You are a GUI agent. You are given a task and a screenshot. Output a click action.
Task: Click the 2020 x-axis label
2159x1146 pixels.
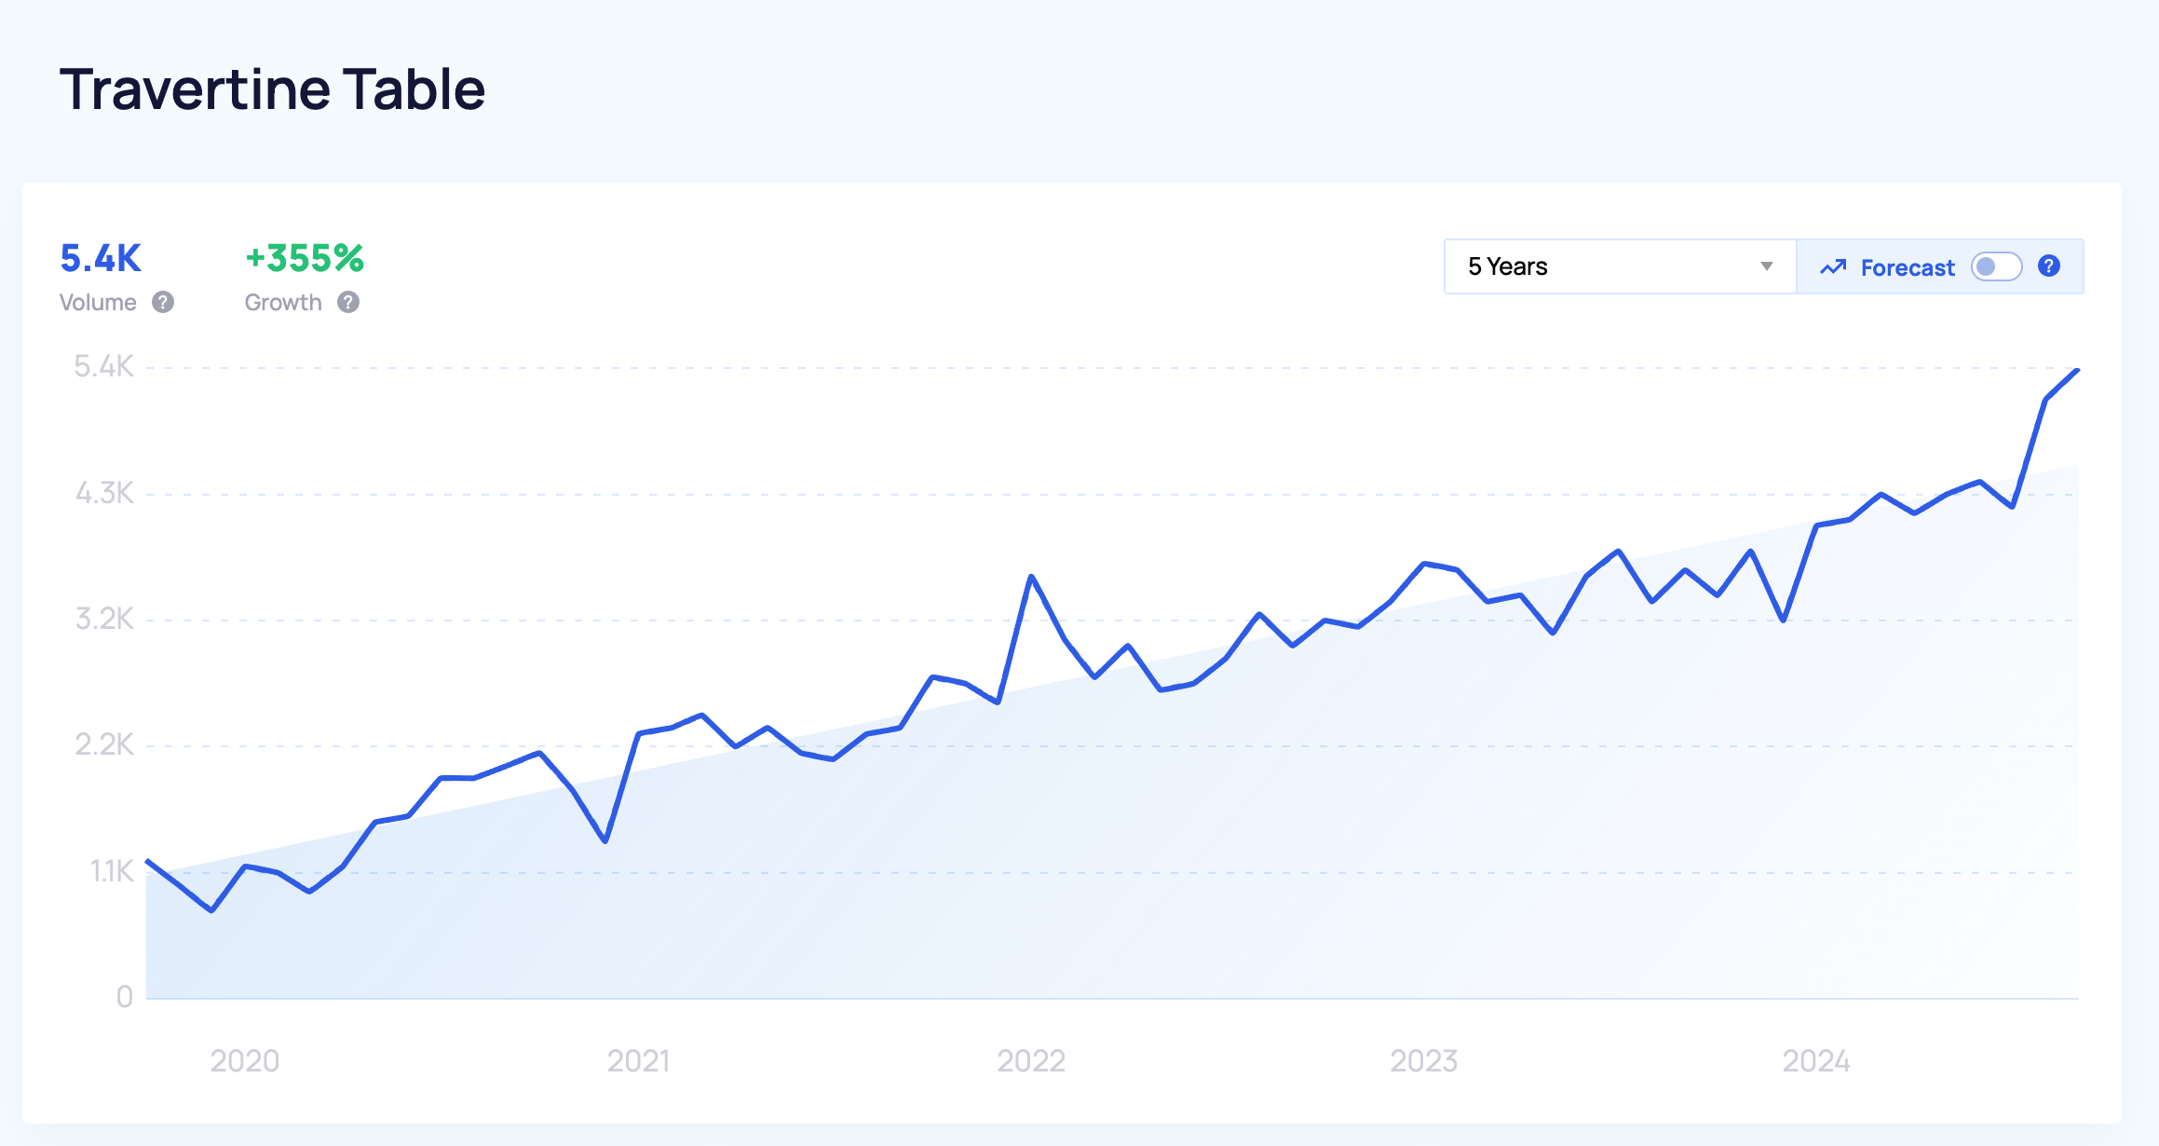tap(245, 1060)
